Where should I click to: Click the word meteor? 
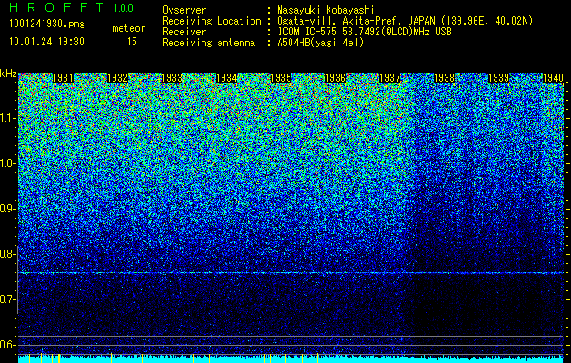point(129,28)
